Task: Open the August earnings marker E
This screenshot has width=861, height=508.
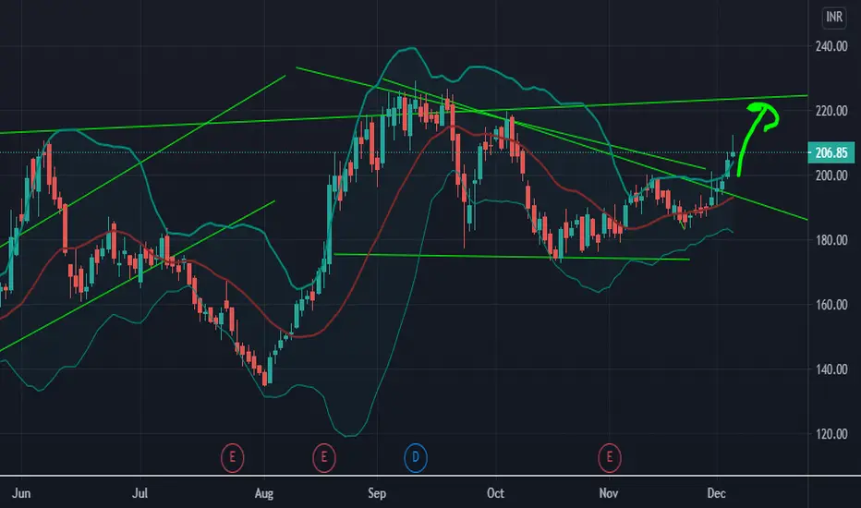Action: pyautogui.click(x=324, y=457)
